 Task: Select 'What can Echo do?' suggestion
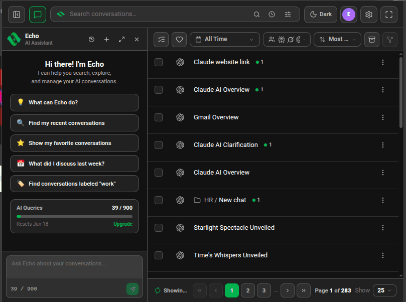point(74,102)
